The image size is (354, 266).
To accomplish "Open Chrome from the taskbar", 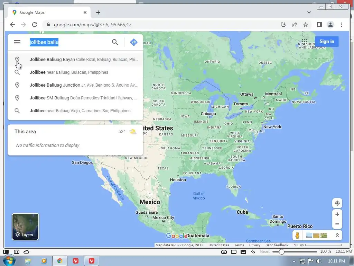I will [x=59, y=261].
